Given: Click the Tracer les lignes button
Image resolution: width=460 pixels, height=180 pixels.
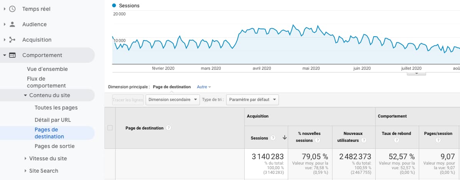Looking at the screenshot, I should pyautogui.click(x=128, y=100).
